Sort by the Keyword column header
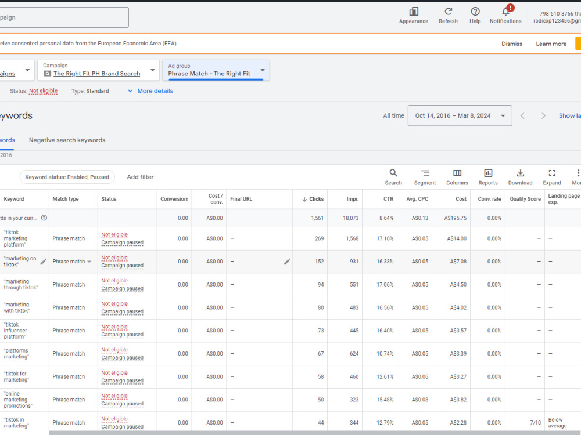 [14, 199]
